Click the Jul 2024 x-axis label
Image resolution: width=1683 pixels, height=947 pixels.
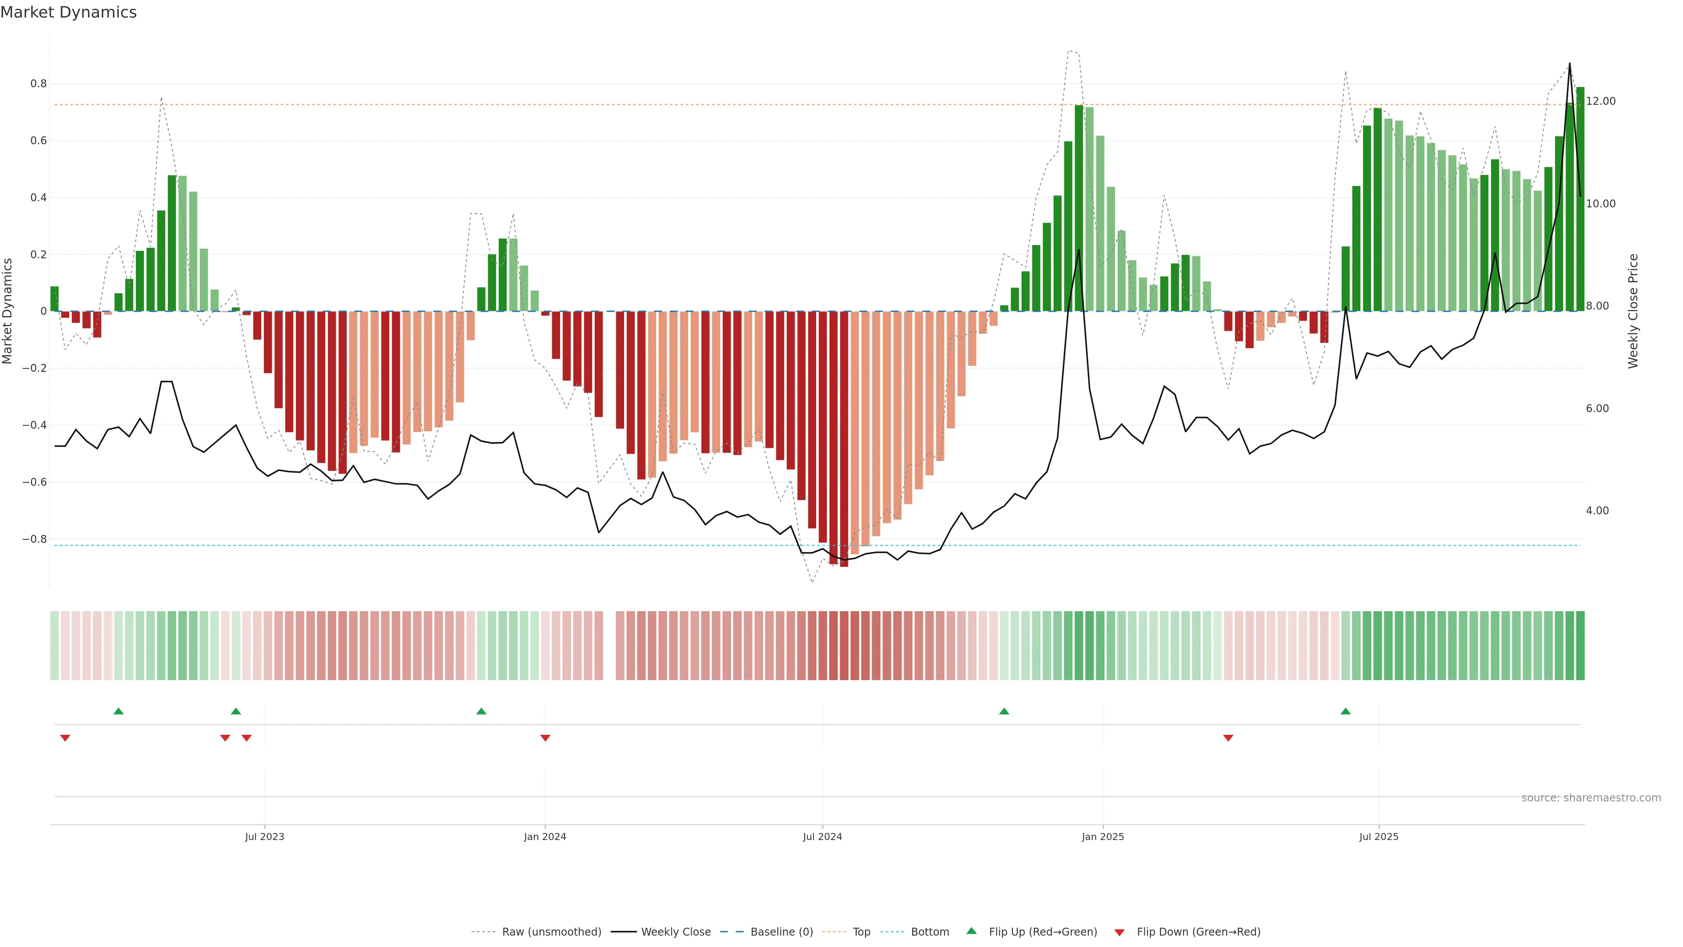(822, 837)
